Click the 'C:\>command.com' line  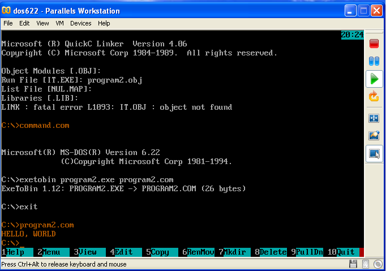35,125
